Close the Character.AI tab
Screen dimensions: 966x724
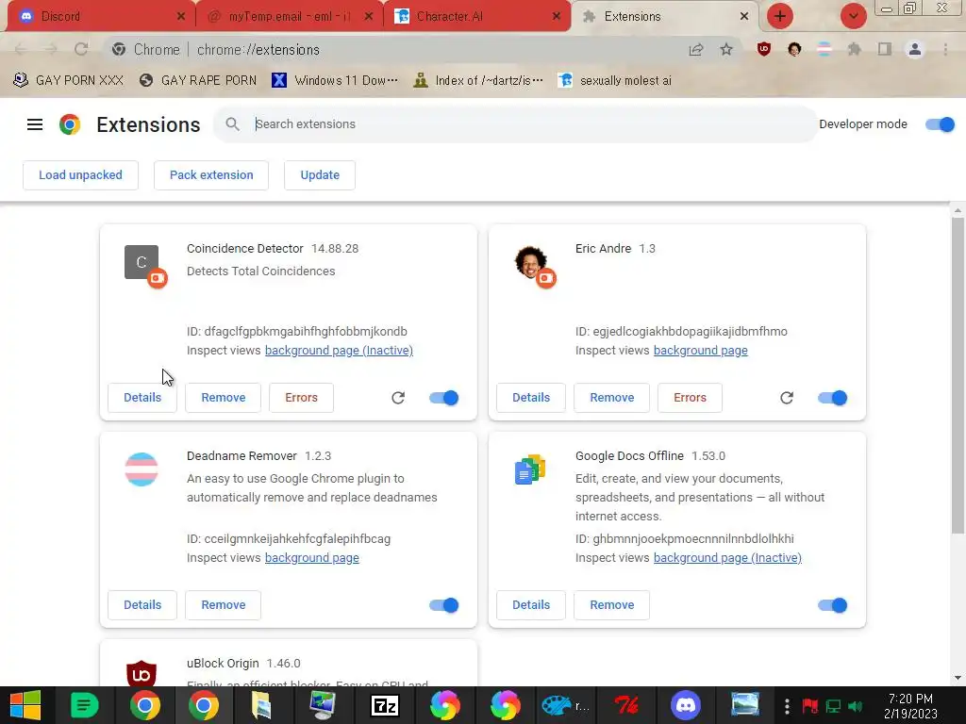(x=557, y=17)
